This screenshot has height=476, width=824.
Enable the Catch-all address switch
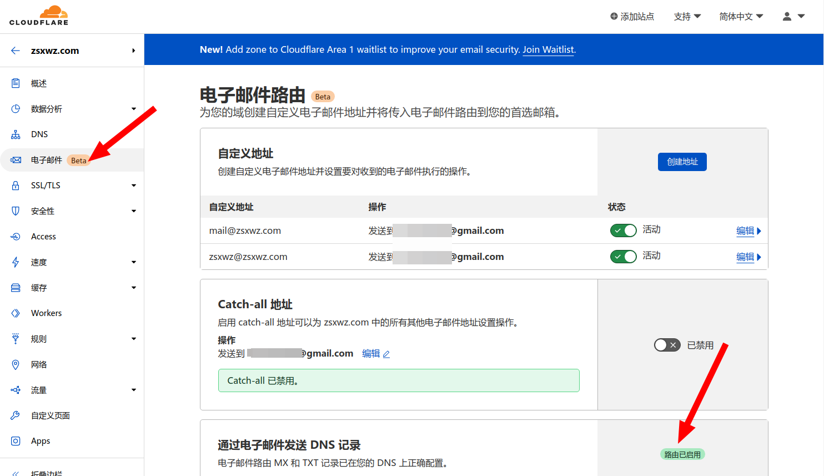[667, 345]
